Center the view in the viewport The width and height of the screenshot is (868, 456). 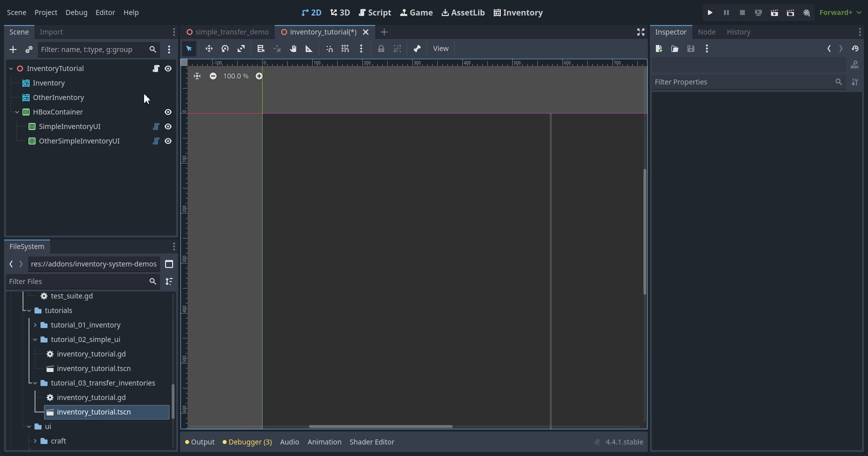click(197, 76)
